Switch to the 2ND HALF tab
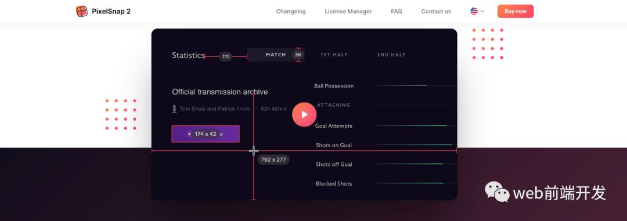 click(391, 55)
